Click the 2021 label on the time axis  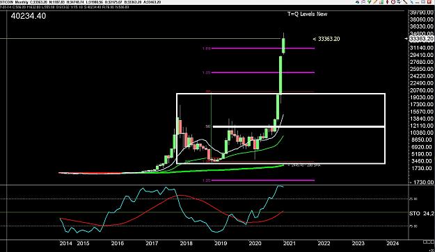[290, 244]
